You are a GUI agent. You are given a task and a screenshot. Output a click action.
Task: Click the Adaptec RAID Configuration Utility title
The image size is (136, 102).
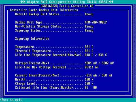pos(67,2)
